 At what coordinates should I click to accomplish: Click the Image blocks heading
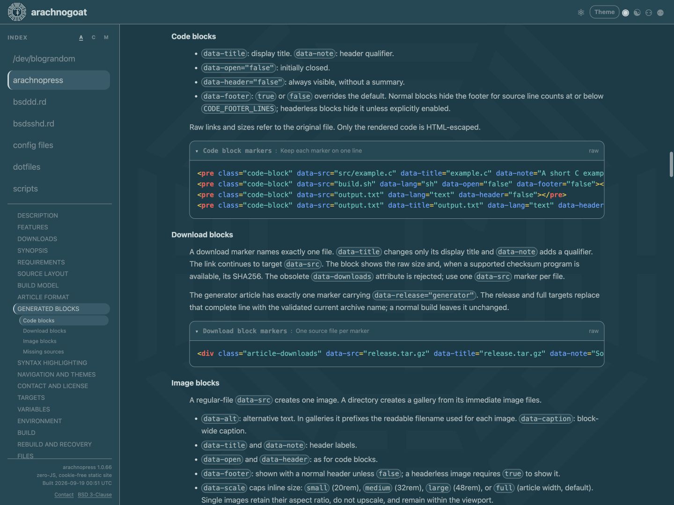coord(195,383)
